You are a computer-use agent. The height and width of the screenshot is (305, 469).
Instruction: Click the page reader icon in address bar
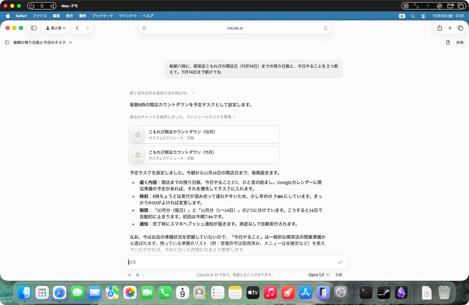[144, 28]
